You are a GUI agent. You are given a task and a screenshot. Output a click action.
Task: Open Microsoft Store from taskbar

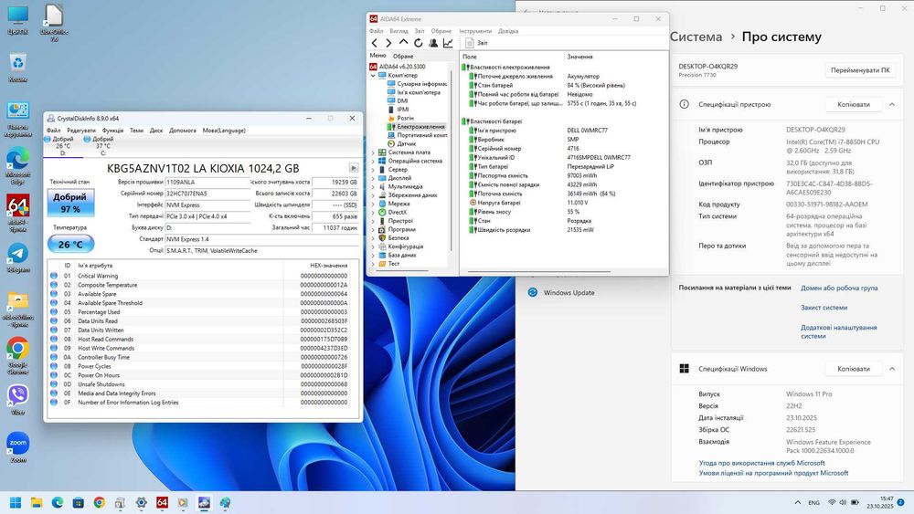coord(78,502)
